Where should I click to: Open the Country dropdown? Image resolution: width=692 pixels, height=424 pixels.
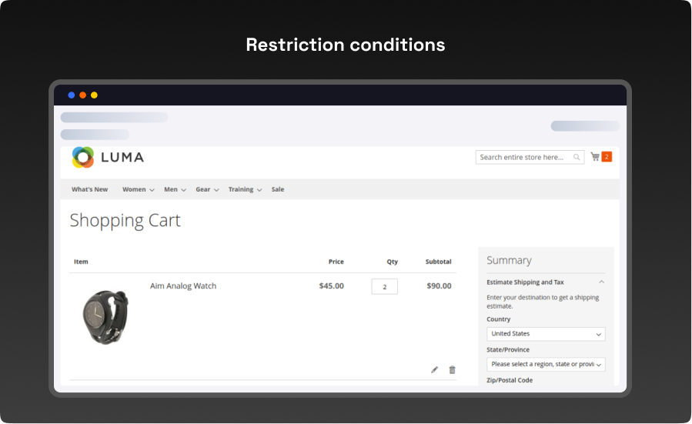[x=546, y=334]
